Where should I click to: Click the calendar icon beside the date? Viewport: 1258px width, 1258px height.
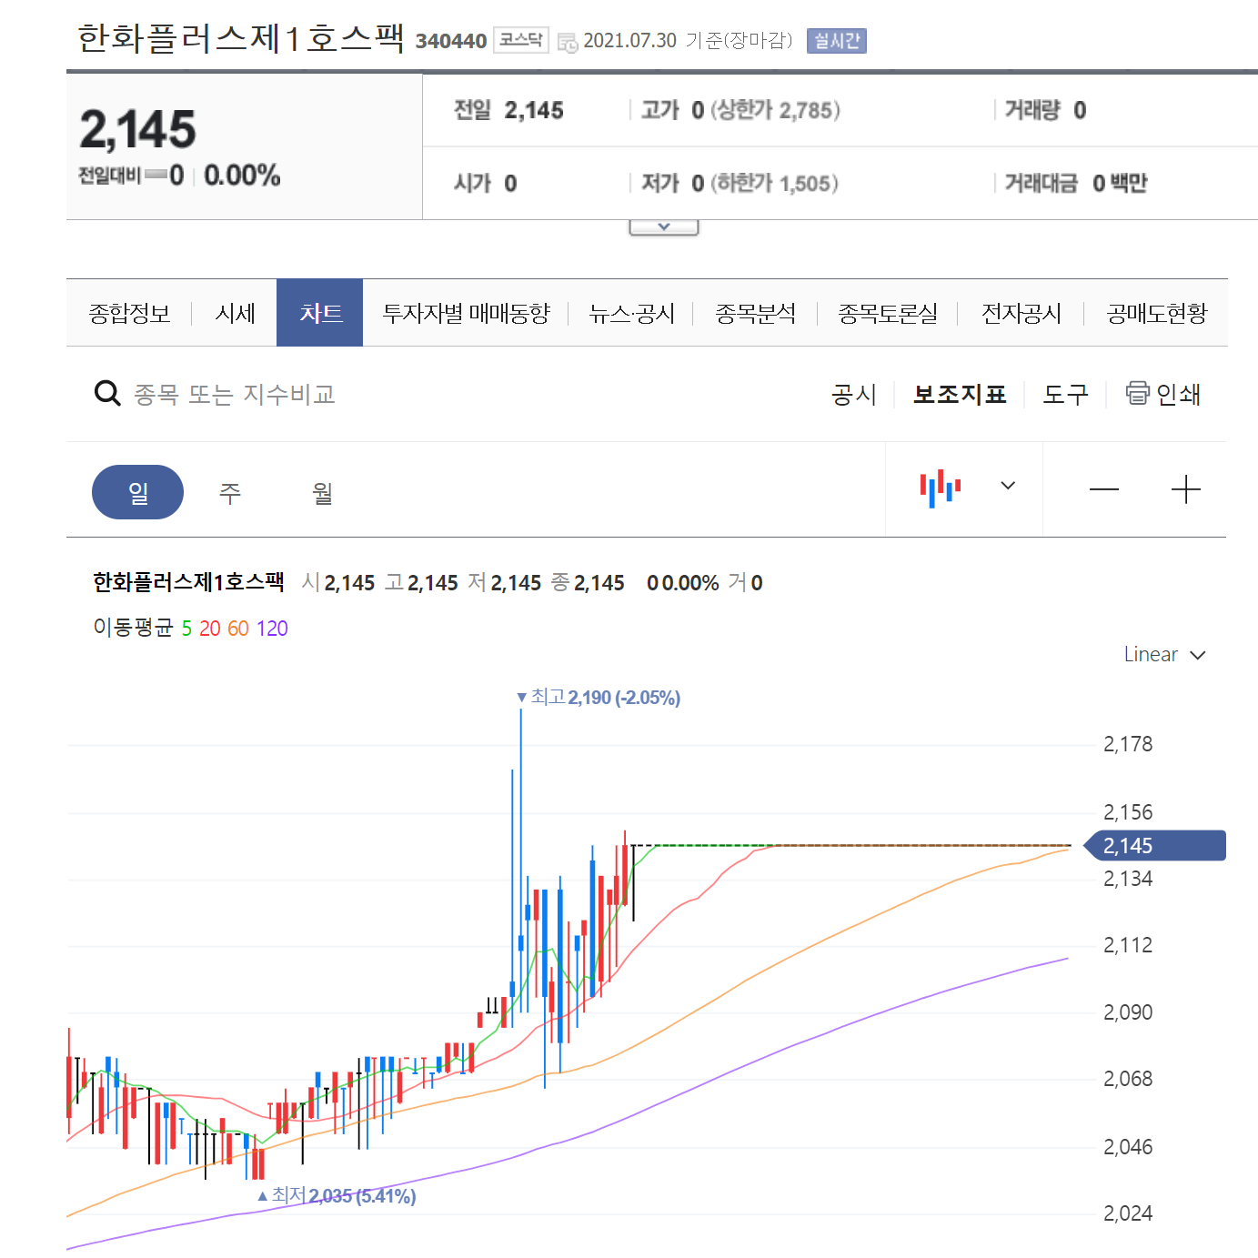tap(568, 42)
